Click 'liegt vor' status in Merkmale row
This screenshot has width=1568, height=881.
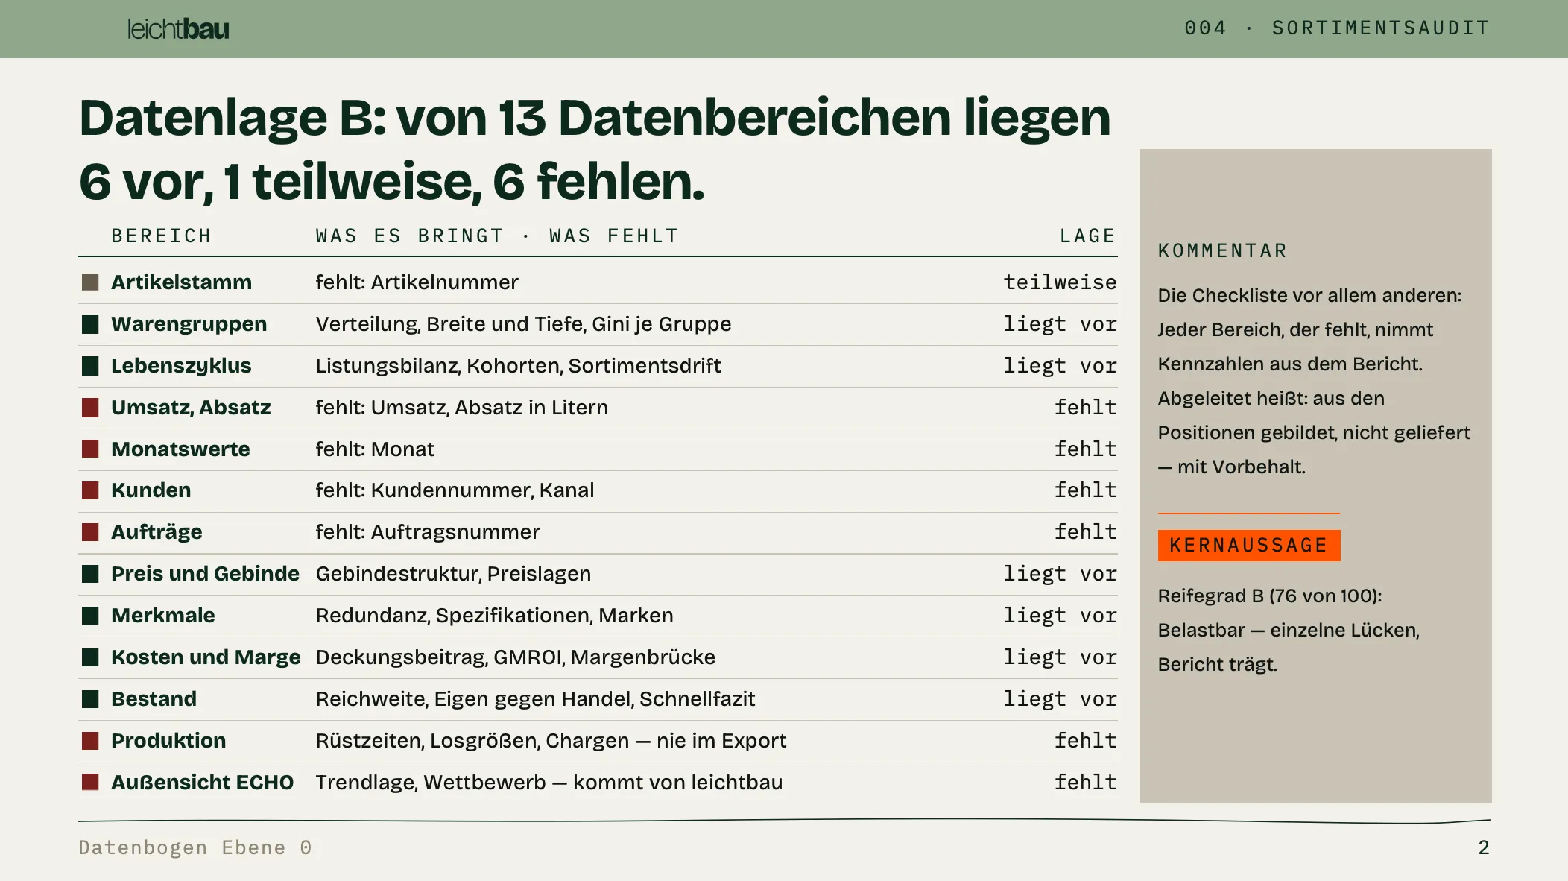pyautogui.click(x=1060, y=616)
